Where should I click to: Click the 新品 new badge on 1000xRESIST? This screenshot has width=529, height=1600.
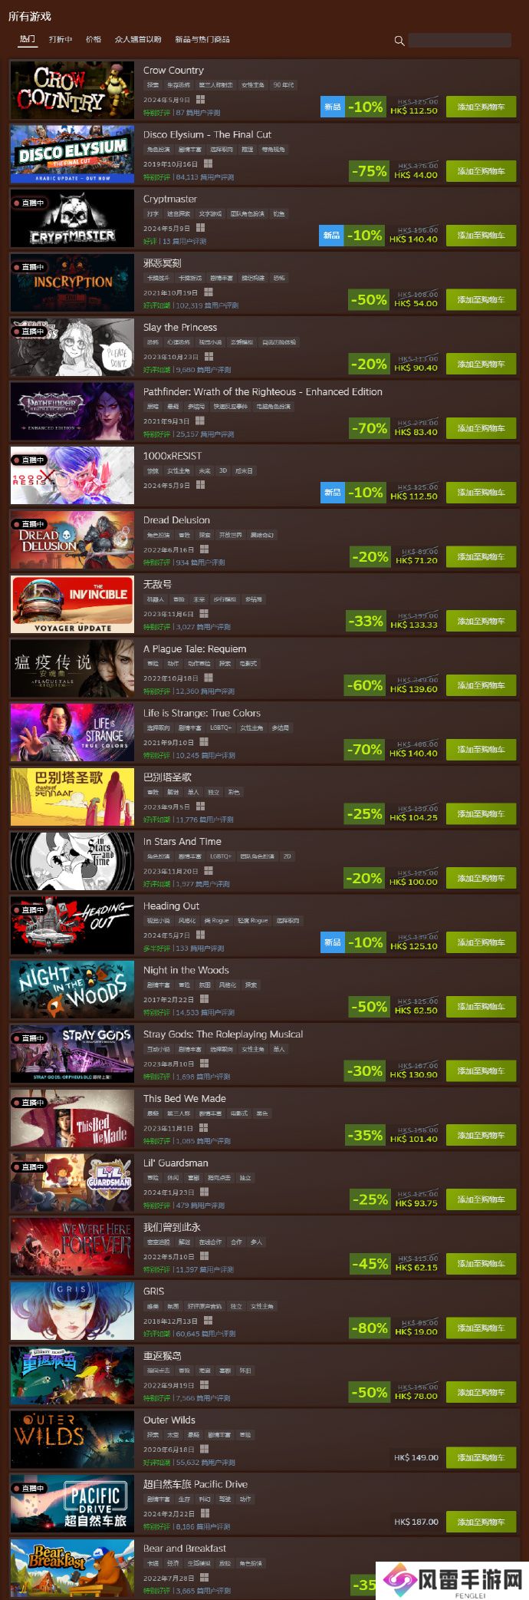pyautogui.click(x=332, y=493)
